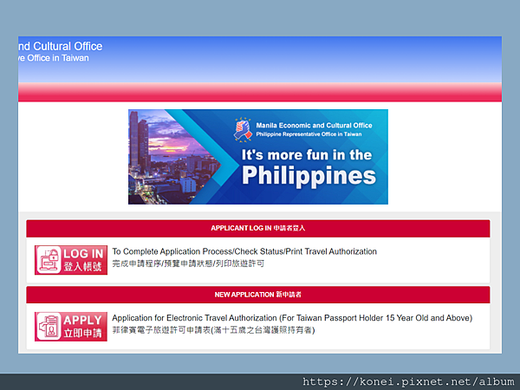
Task: Click 'Application for Electronic Travel Authorization' text
Action: pos(194,318)
